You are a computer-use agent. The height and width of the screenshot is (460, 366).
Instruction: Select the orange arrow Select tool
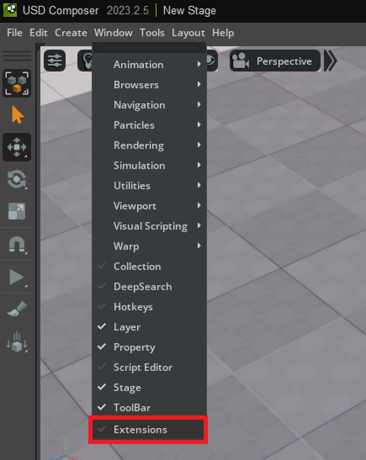click(x=17, y=115)
